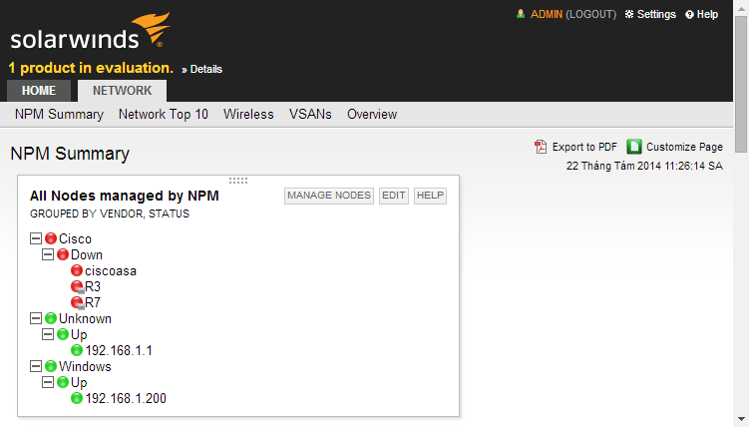This screenshot has height=427, width=749.
Task: Click the SolarWinds logo
Action: coord(91,31)
